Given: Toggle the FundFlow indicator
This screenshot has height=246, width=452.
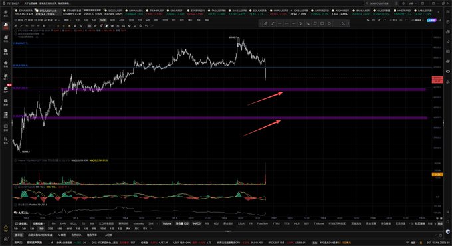Looking at the screenshot, I should tap(263, 223).
